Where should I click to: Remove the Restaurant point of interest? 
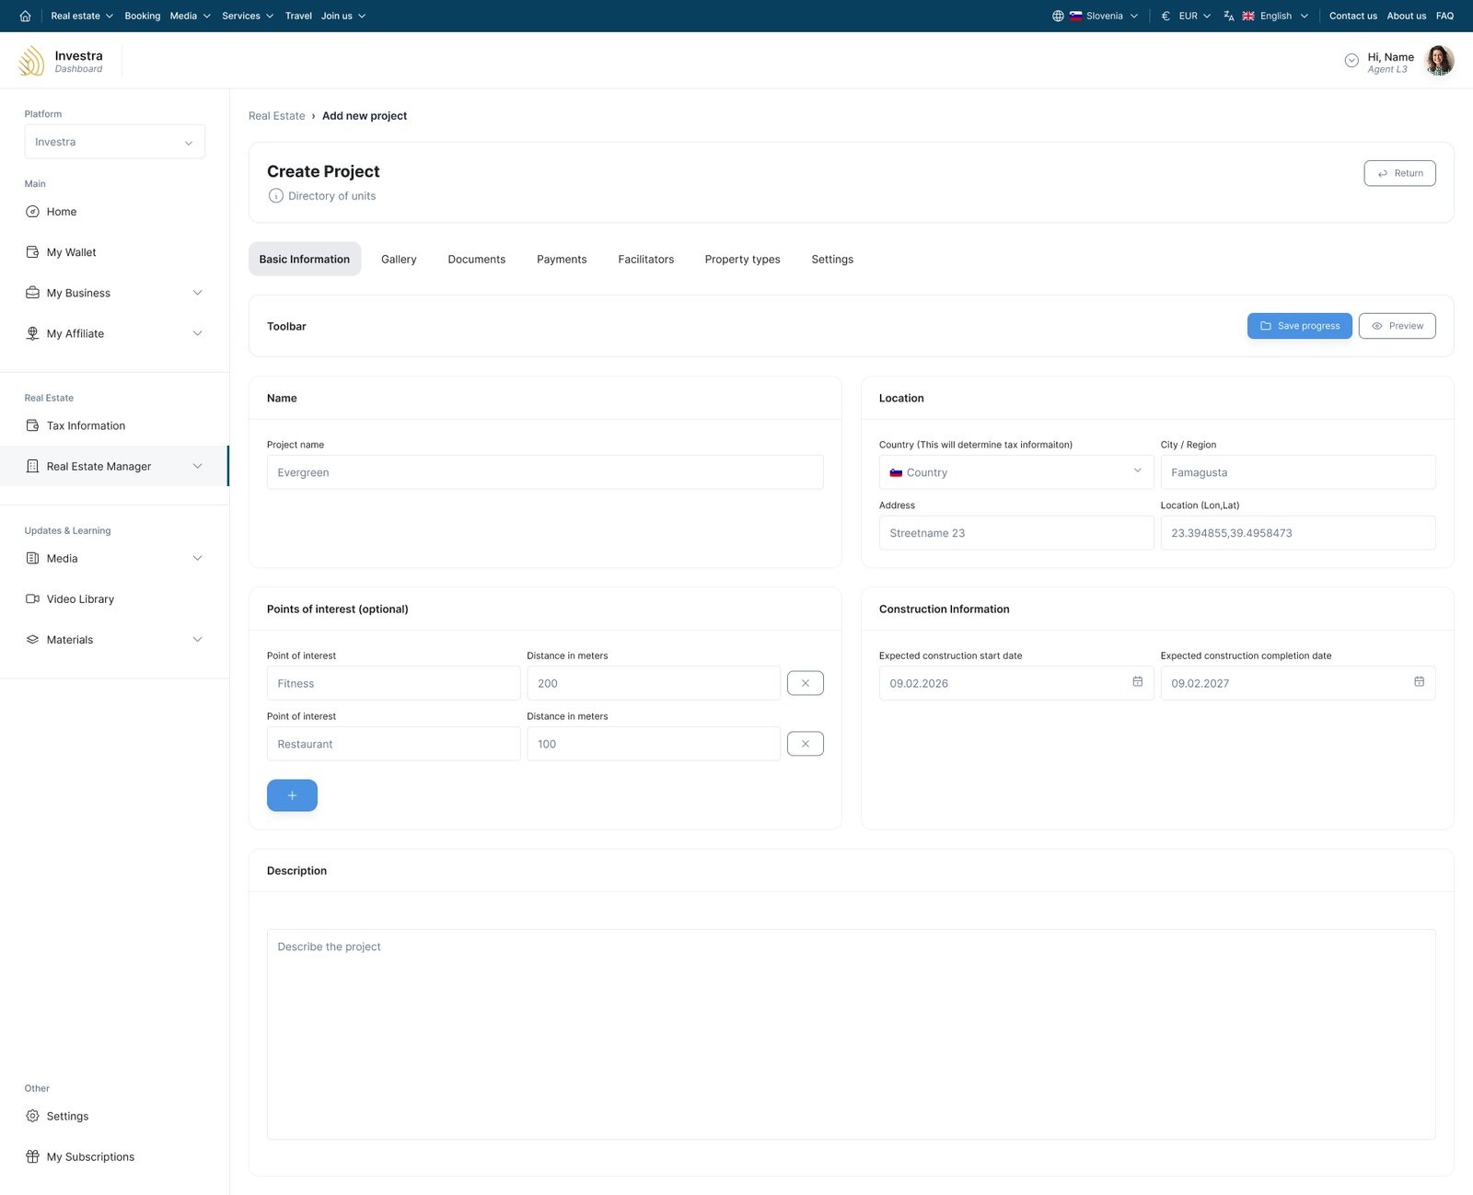coord(805,744)
